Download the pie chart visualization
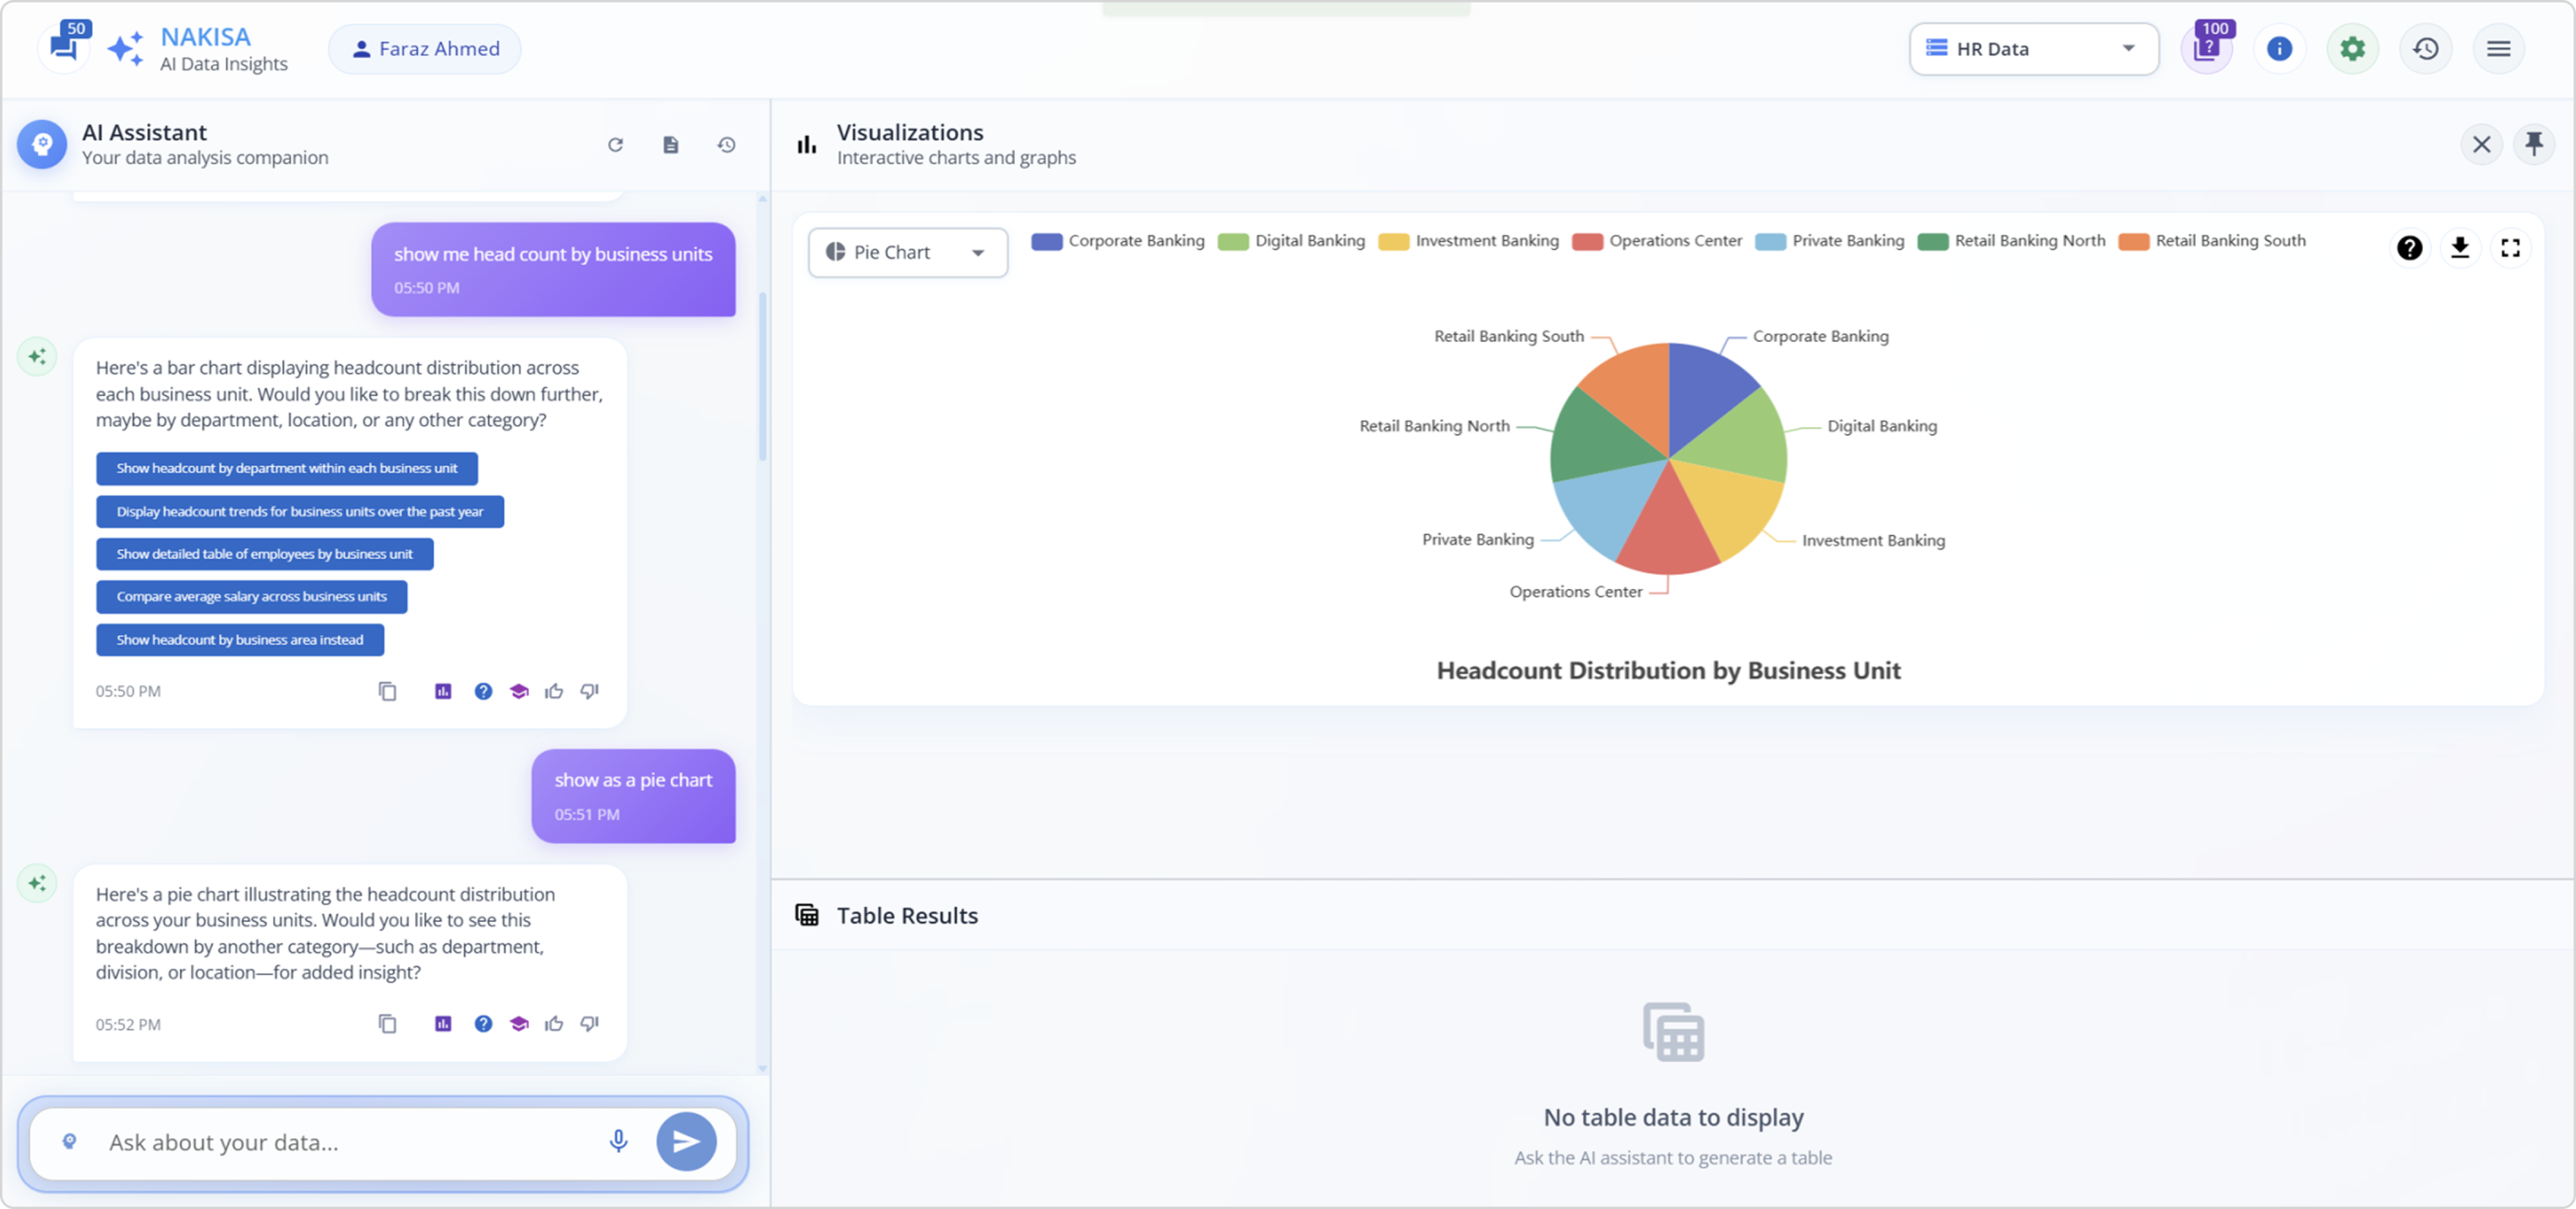The height and width of the screenshot is (1209, 2576). 2460,247
